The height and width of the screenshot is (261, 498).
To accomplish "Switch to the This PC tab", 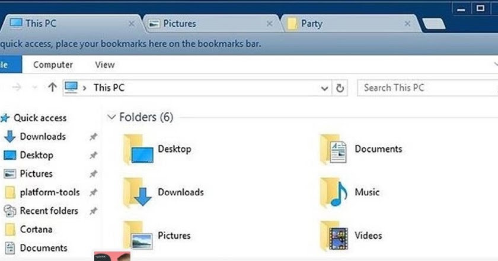I will click(72, 24).
